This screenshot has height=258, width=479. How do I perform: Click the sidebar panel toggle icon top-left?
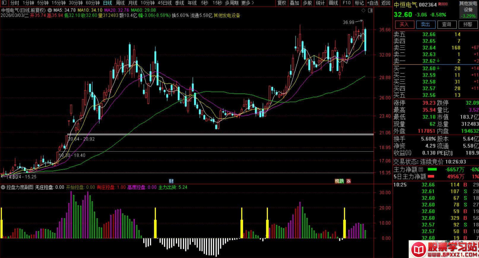[4, 3]
